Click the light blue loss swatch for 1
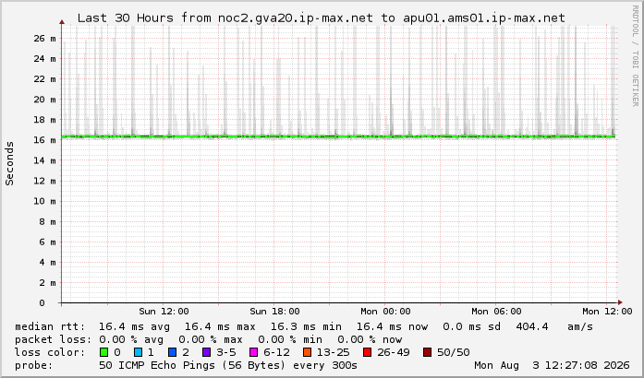Image resolution: width=644 pixels, height=378 pixels. pos(138,352)
